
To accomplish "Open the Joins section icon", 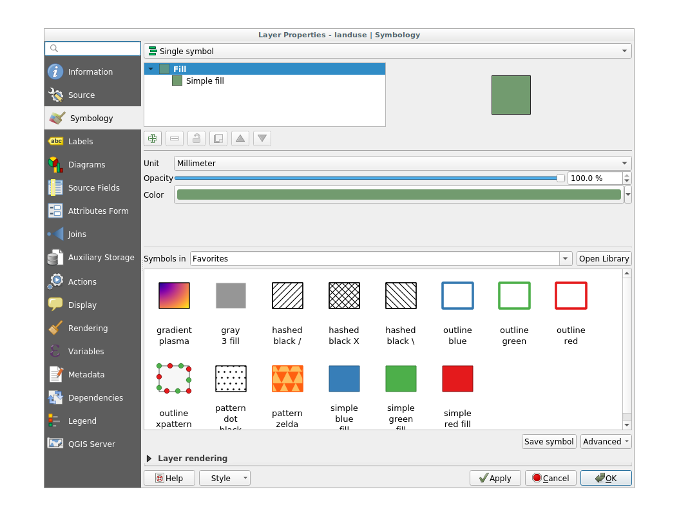I will (x=56, y=234).
